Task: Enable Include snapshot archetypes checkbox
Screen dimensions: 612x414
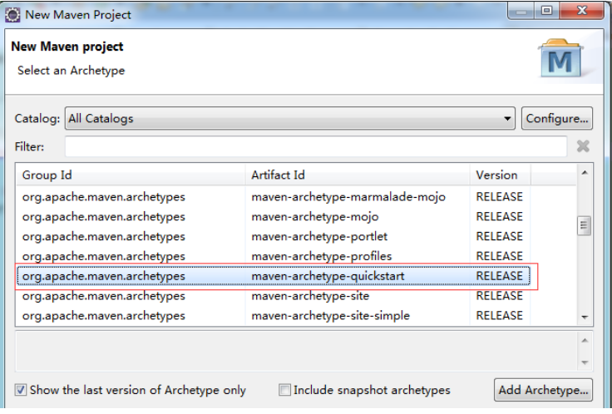Action: pos(284,390)
